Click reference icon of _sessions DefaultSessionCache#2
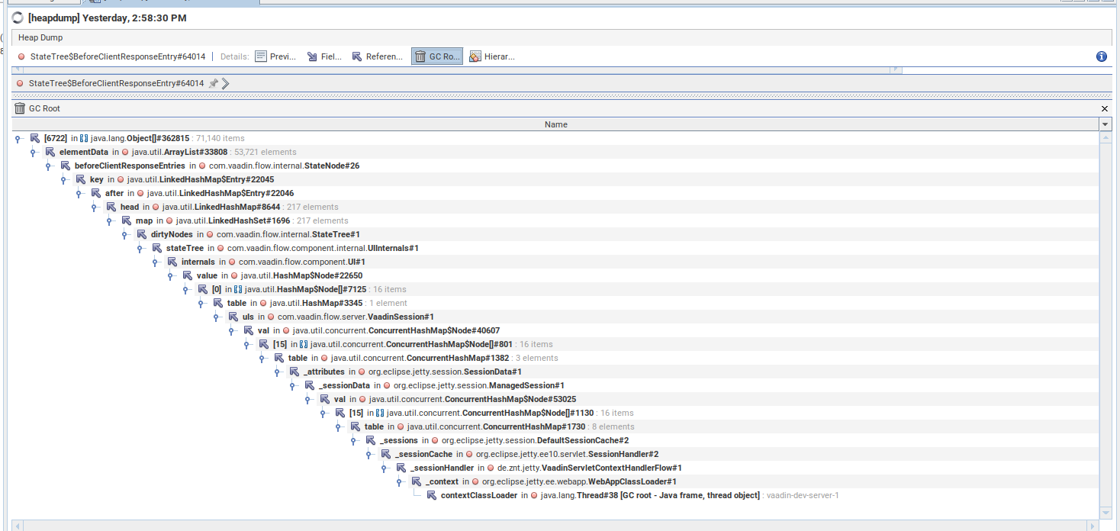This screenshot has width=1120, height=531. point(371,440)
